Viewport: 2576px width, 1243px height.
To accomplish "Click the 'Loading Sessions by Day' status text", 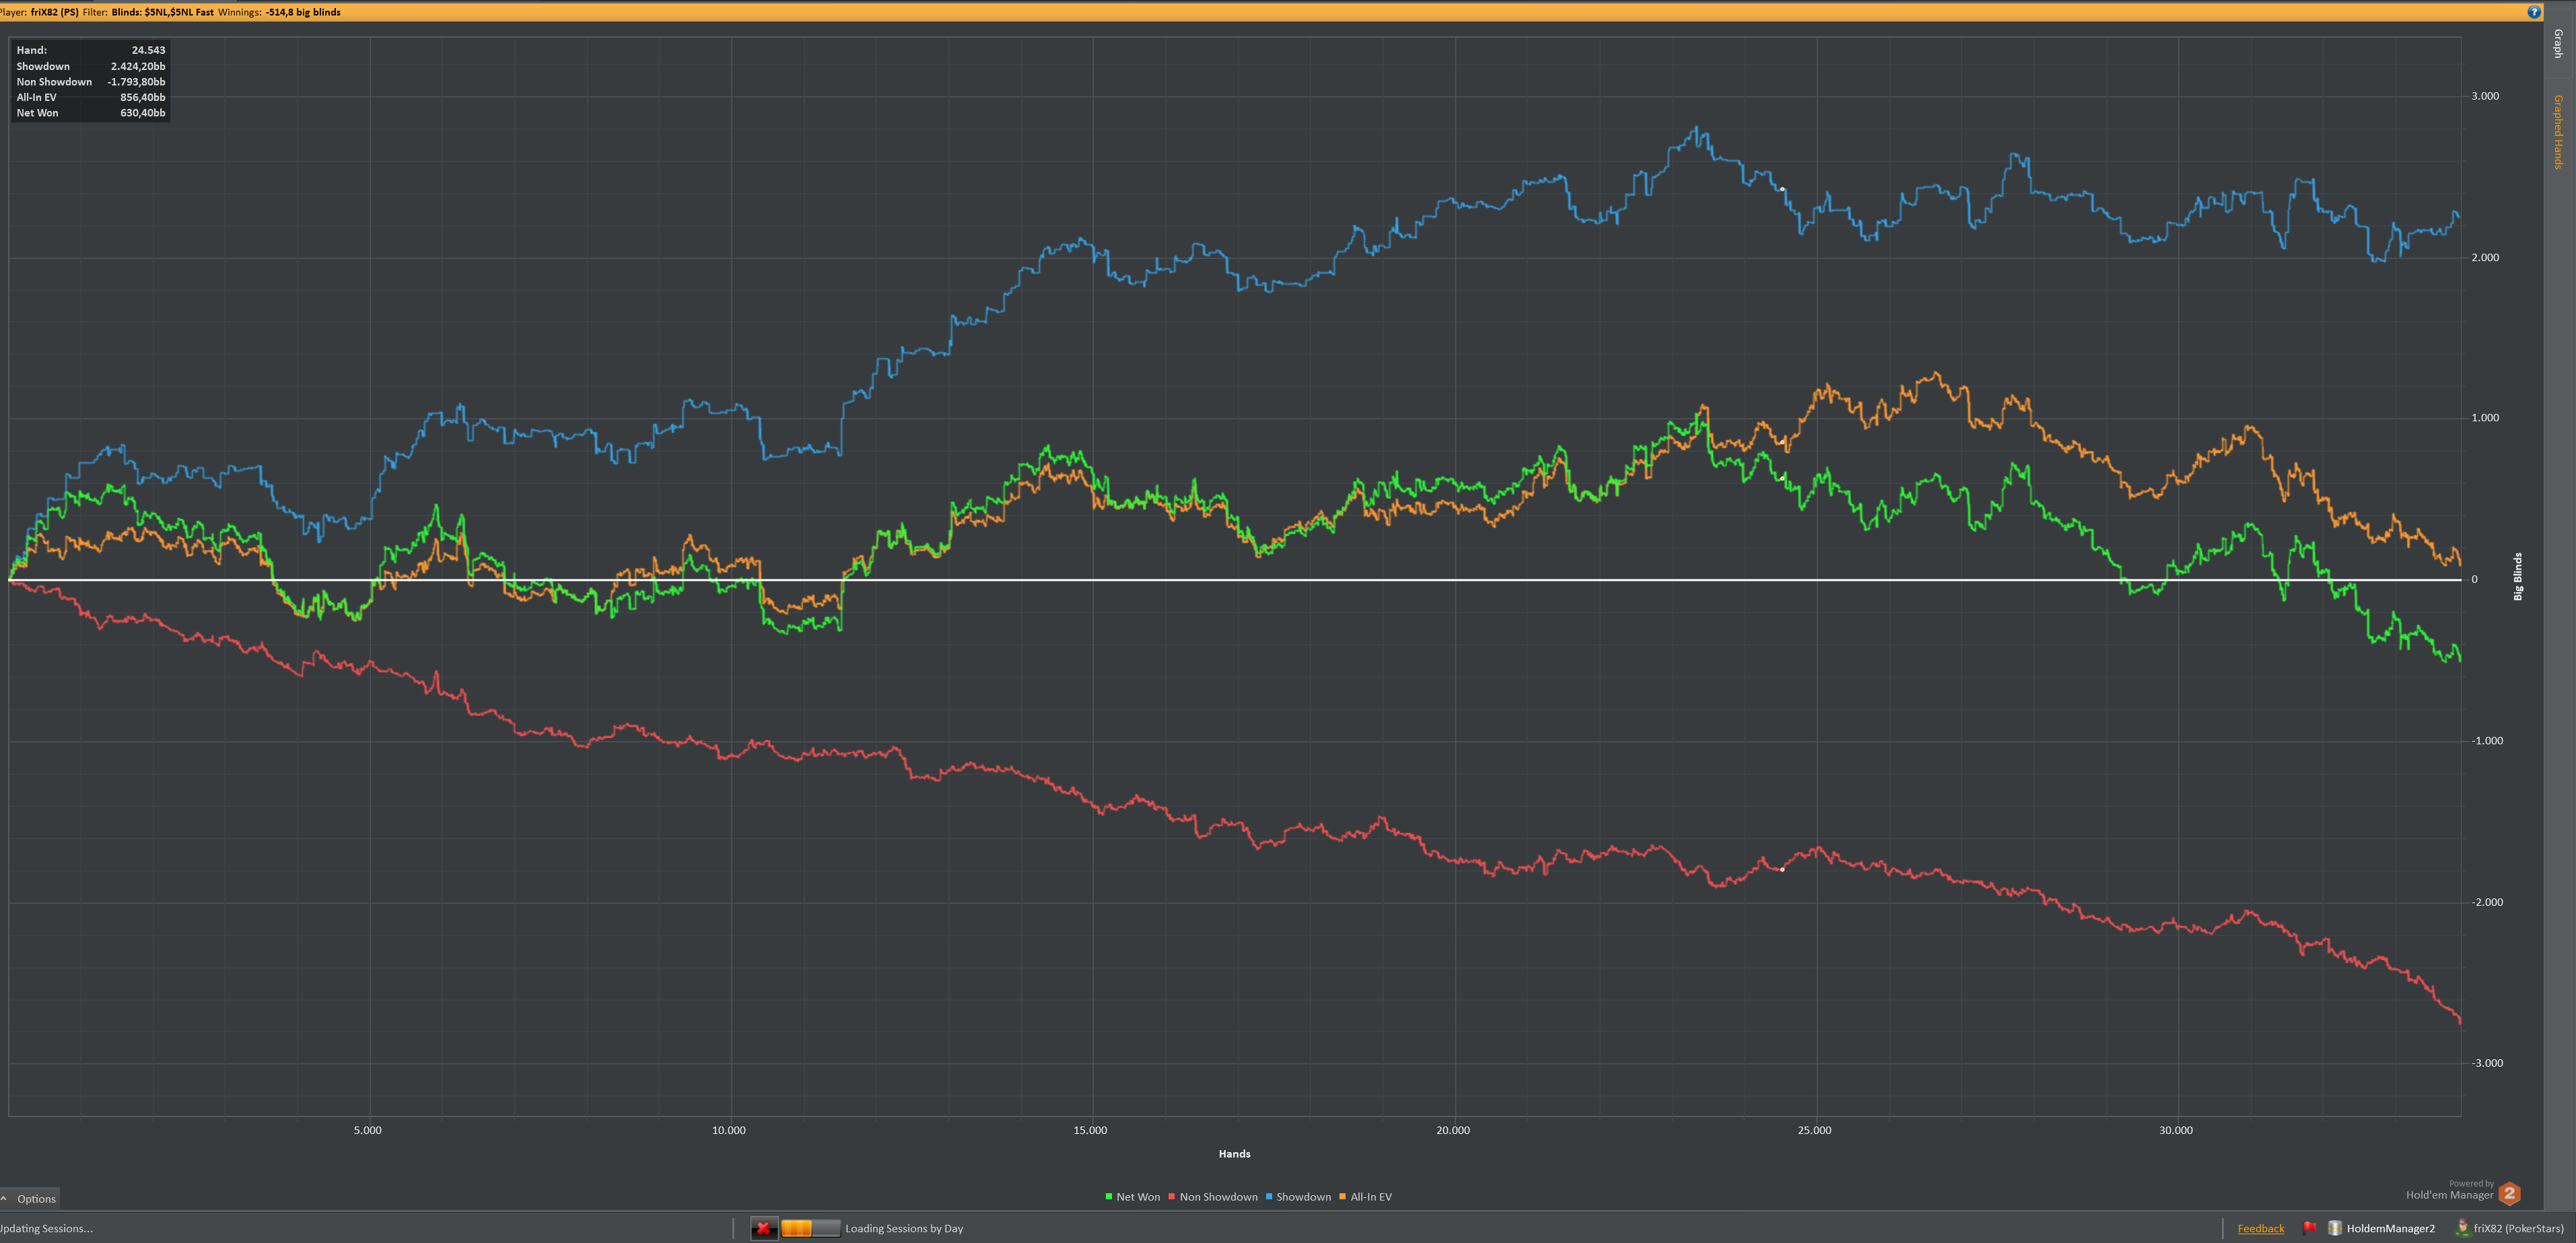I will click(904, 1228).
